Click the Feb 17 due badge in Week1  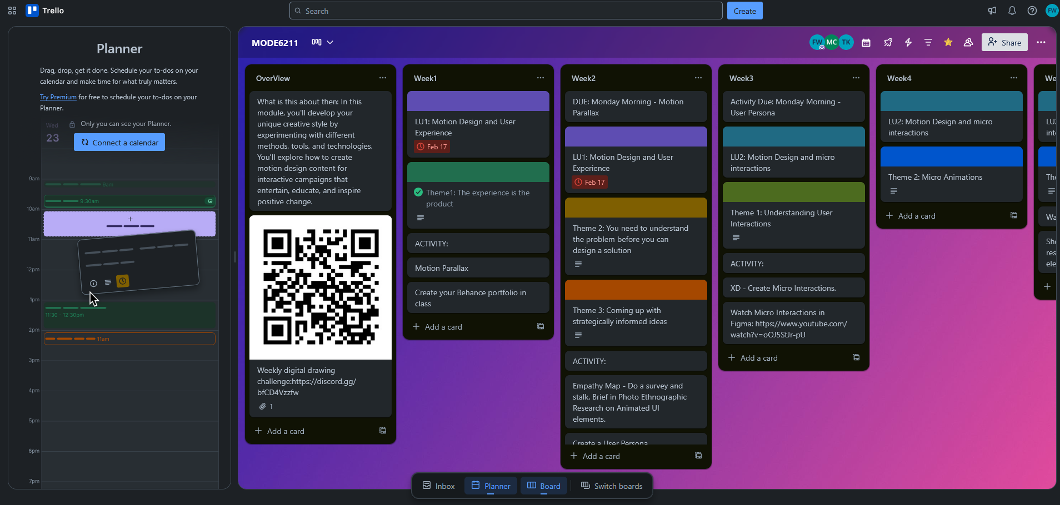coord(433,147)
